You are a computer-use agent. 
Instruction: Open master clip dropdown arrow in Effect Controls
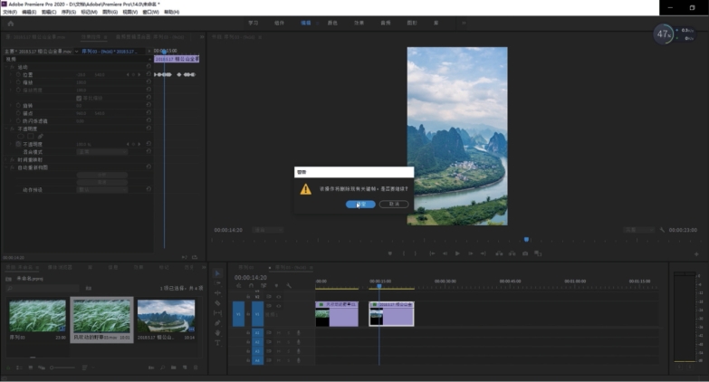(x=76, y=52)
